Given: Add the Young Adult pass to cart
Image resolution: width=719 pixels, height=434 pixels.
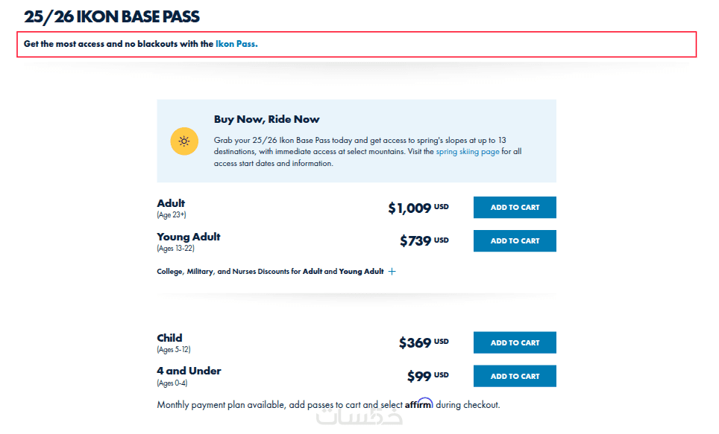Looking at the screenshot, I should [x=515, y=241].
